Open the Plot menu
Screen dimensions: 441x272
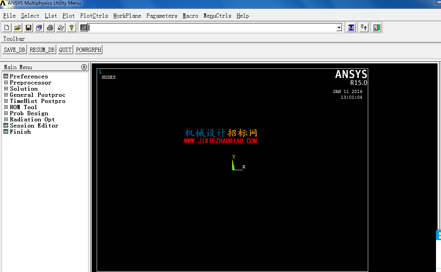69,16
